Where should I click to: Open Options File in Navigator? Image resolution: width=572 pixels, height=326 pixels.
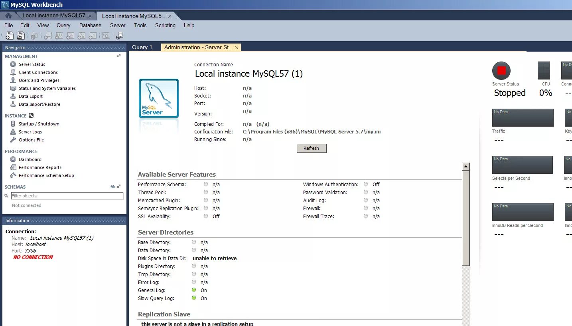[x=31, y=140]
